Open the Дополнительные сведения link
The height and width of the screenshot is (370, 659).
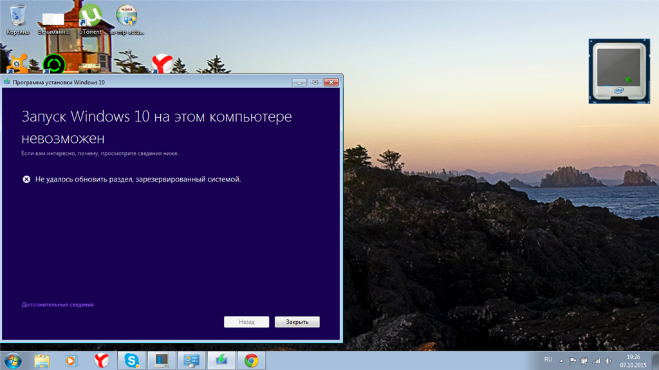(57, 304)
